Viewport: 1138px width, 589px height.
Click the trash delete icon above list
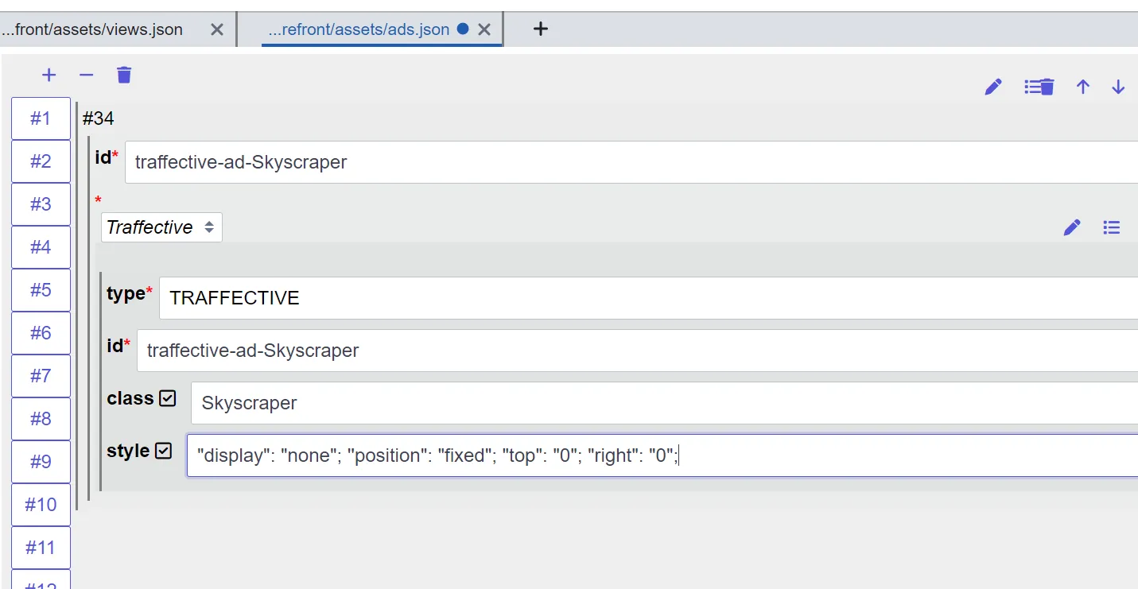124,76
